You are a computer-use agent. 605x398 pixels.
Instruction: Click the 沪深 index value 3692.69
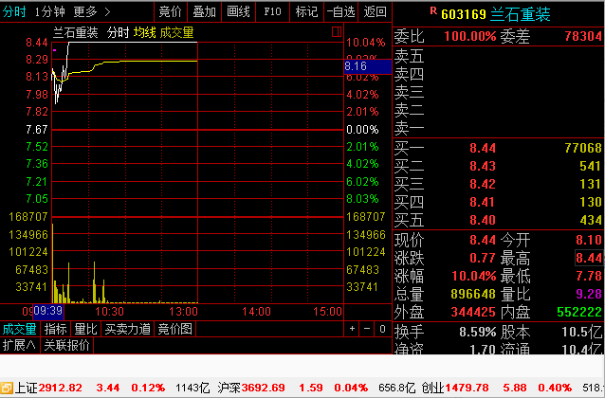click(263, 388)
